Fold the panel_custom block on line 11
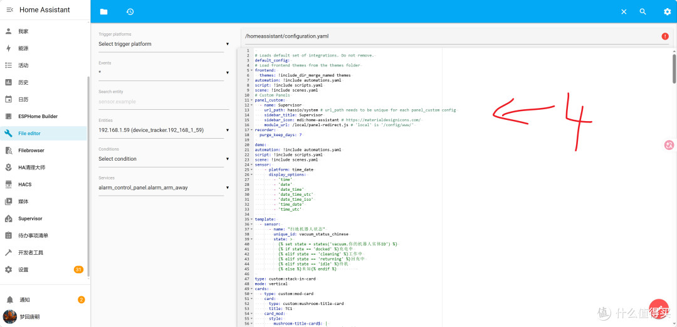 (251, 100)
